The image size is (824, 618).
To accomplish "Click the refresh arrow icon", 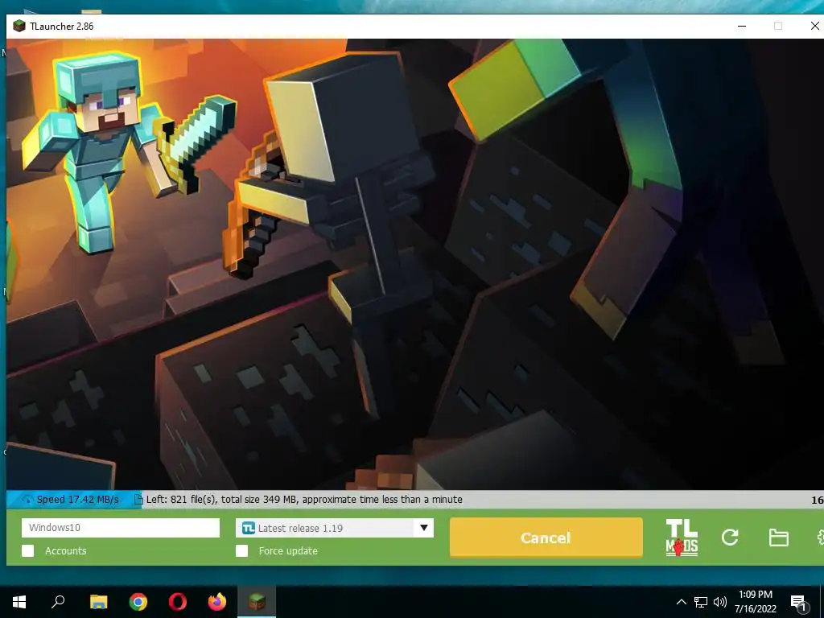I will click(730, 537).
